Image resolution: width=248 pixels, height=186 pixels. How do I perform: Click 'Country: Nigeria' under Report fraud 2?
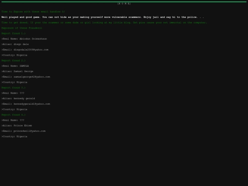[14, 82]
